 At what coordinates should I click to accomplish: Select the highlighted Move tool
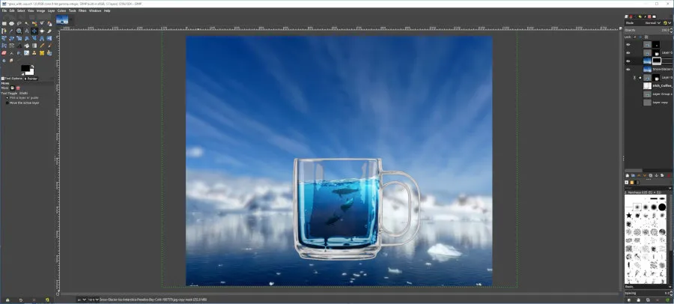(x=34, y=31)
